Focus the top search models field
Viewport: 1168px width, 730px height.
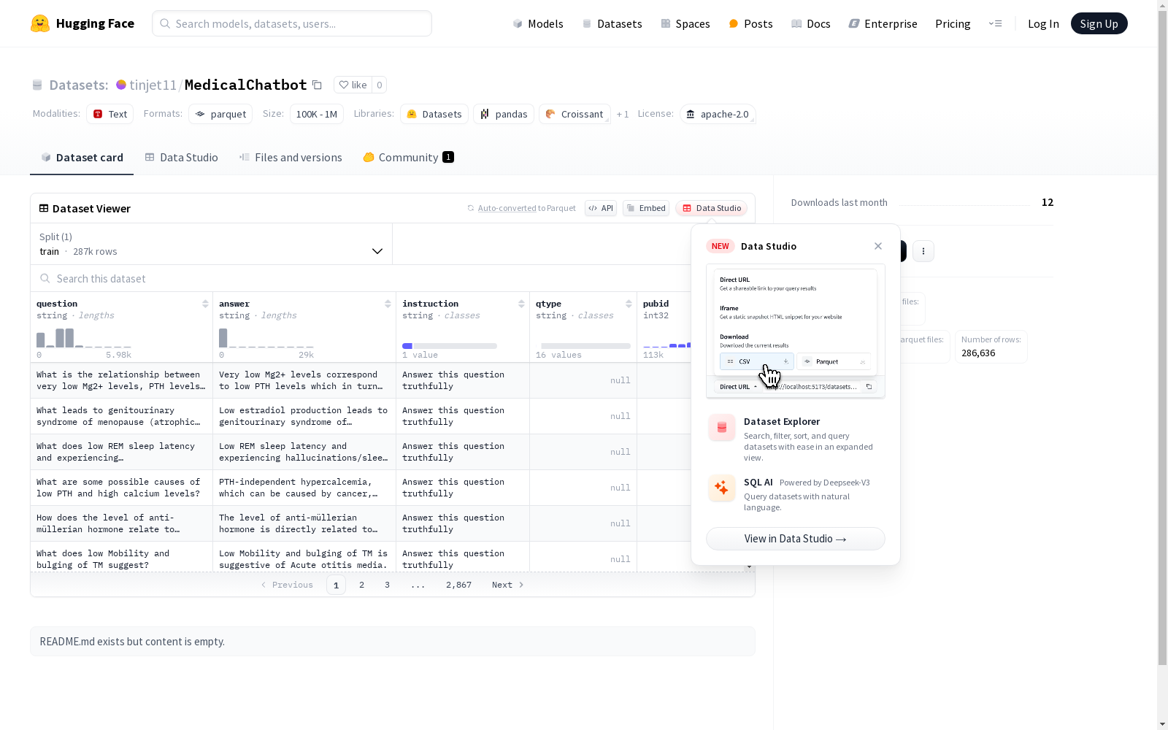pos(292,23)
